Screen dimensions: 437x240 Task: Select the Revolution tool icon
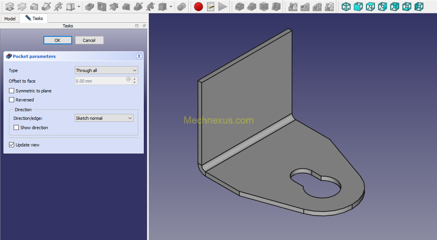(x=22, y=6)
